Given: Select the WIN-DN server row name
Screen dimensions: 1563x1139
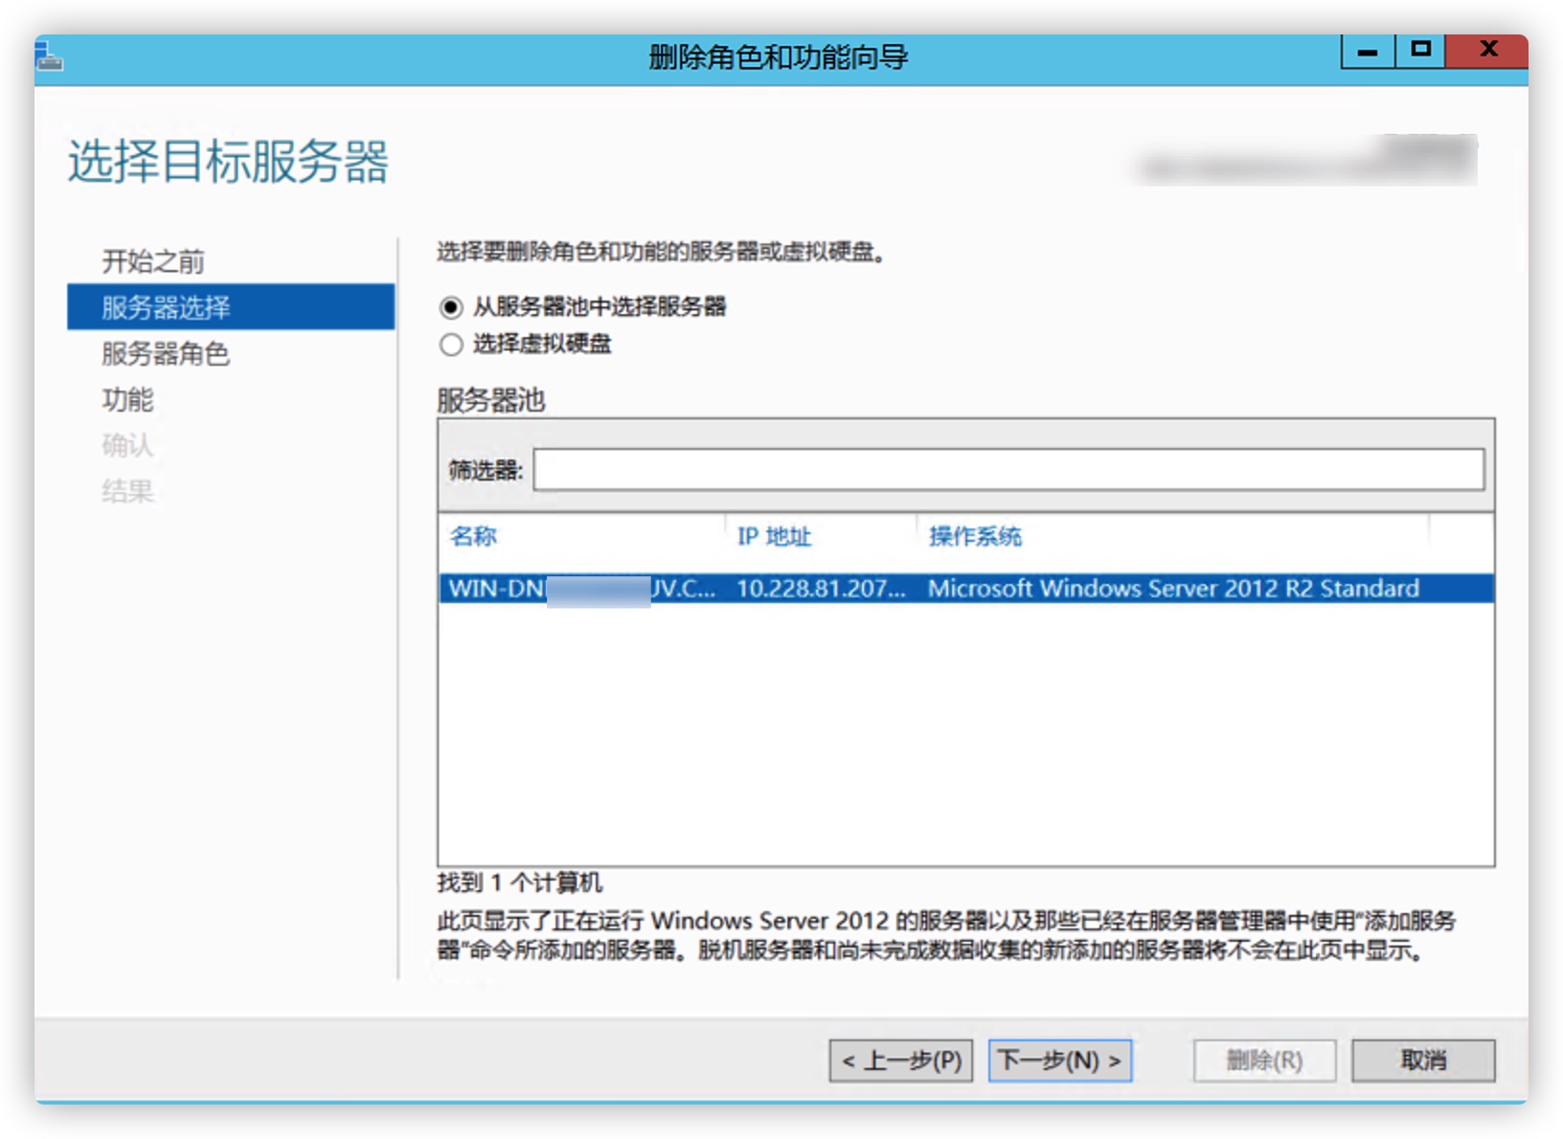Looking at the screenshot, I should [x=582, y=589].
